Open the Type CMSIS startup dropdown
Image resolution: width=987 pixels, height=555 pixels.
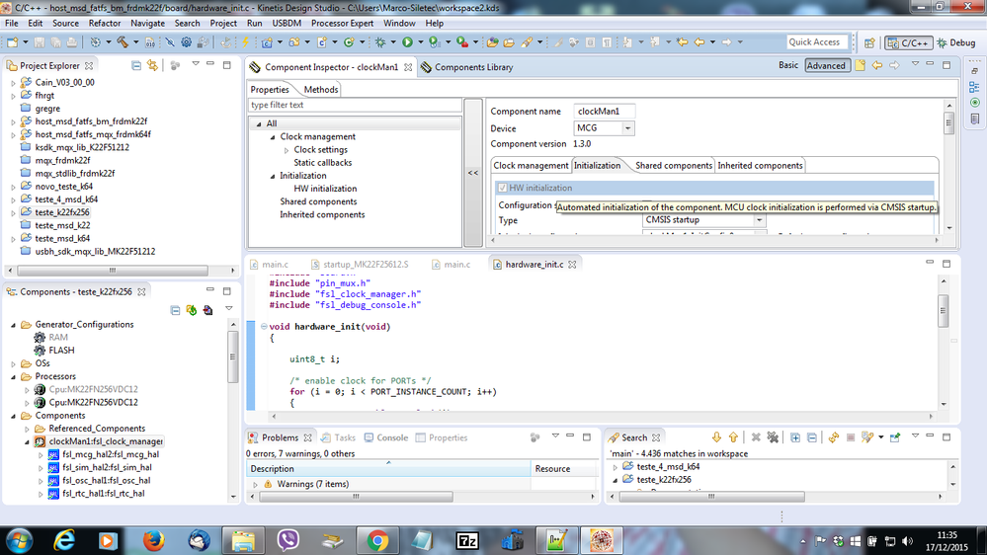click(759, 219)
